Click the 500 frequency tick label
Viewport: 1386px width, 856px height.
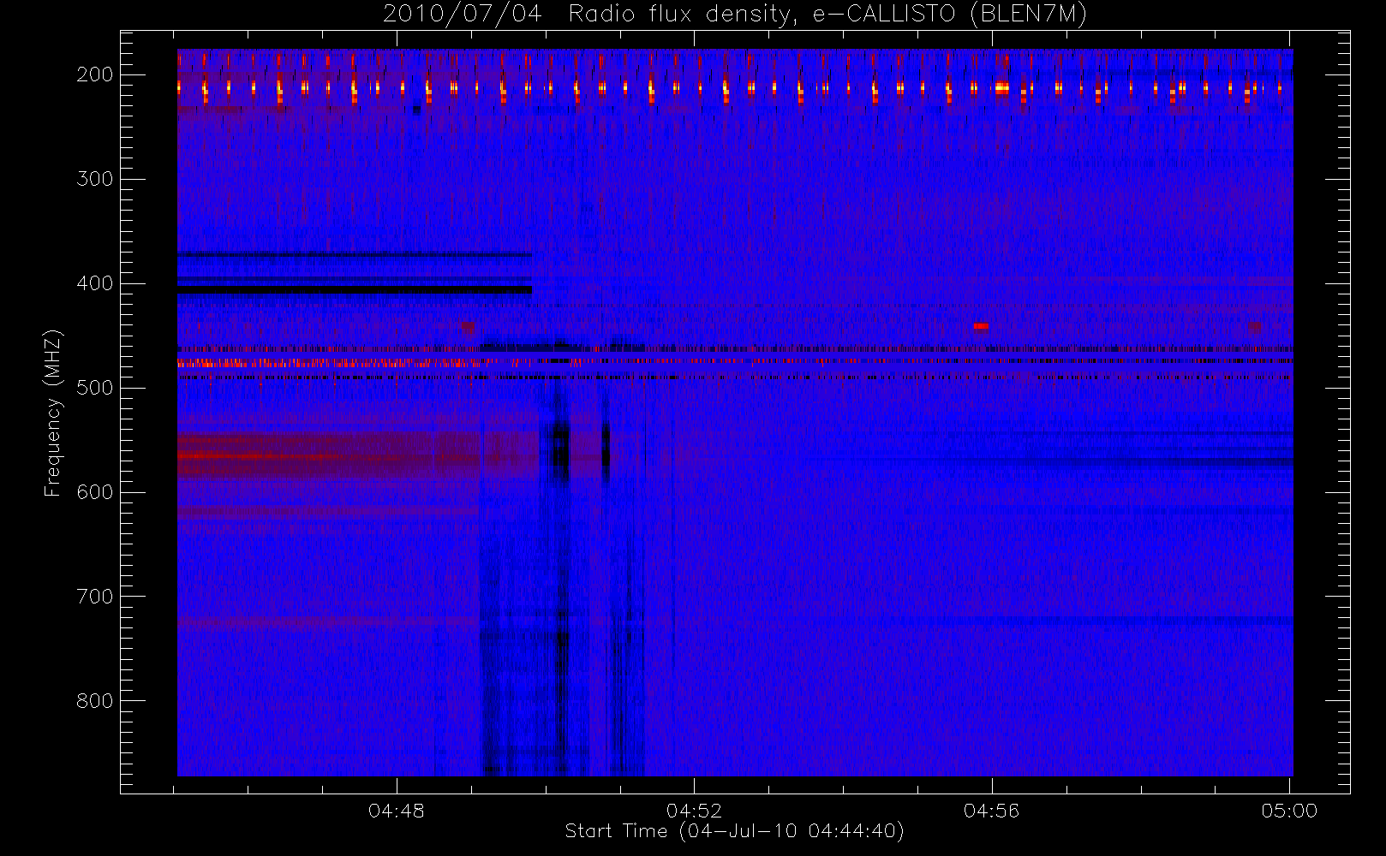tap(95, 388)
